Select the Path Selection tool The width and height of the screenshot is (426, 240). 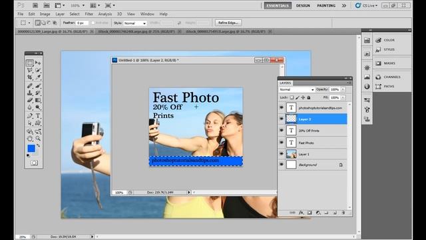[x=30, y=123]
